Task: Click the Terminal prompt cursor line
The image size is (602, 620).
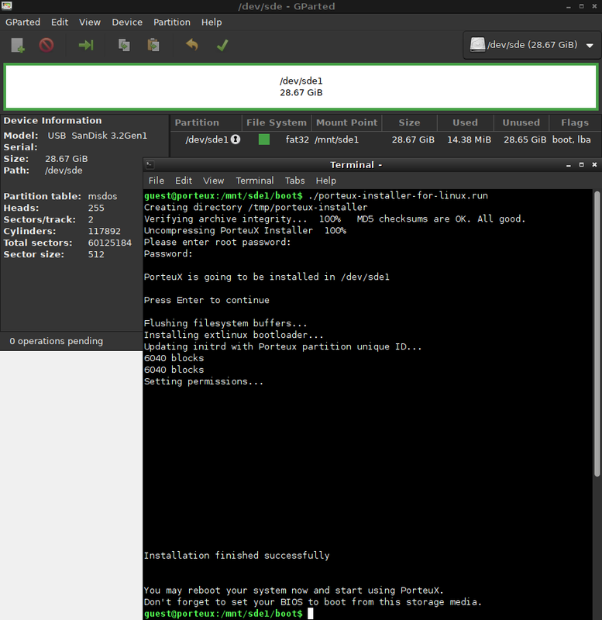Action: click(229, 614)
